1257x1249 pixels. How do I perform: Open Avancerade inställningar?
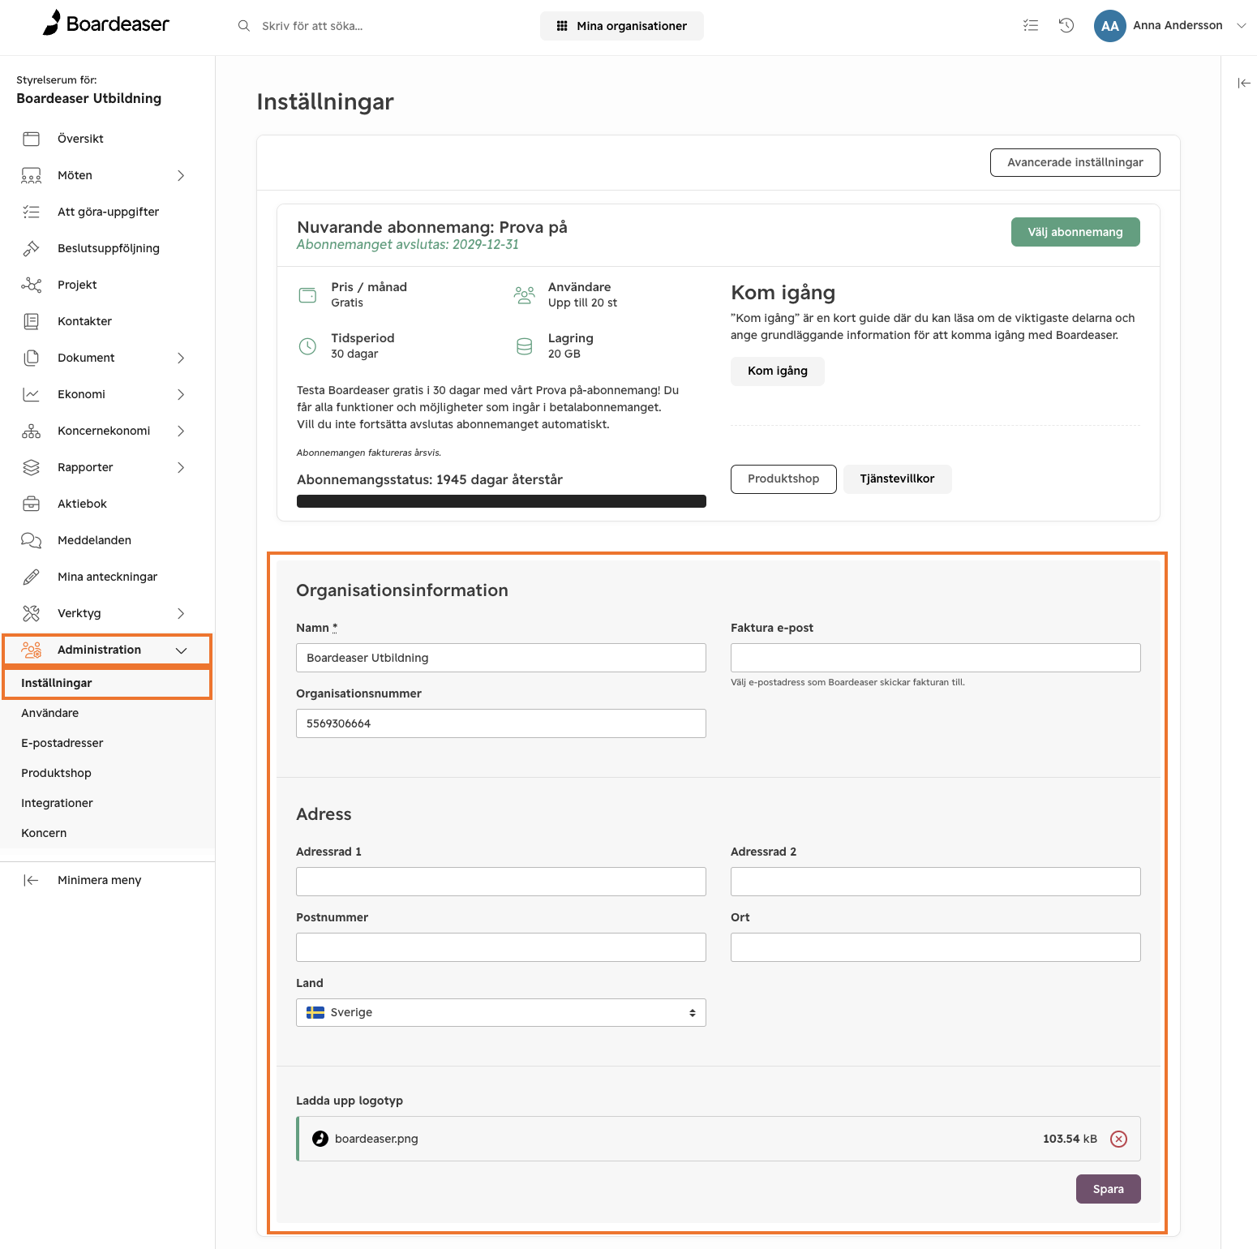(x=1075, y=162)
